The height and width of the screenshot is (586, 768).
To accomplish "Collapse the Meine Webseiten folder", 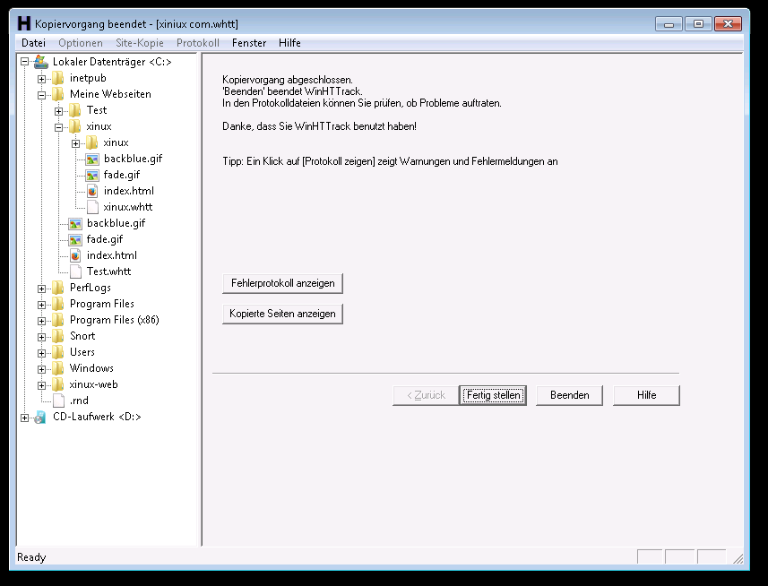I will 42,94.
